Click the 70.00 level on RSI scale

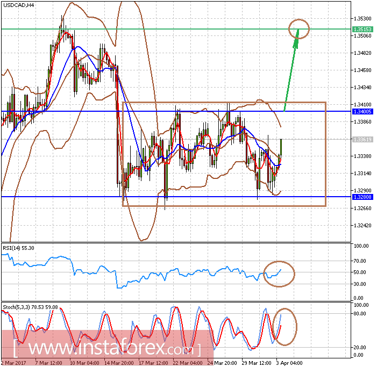[x=360, y=261]
